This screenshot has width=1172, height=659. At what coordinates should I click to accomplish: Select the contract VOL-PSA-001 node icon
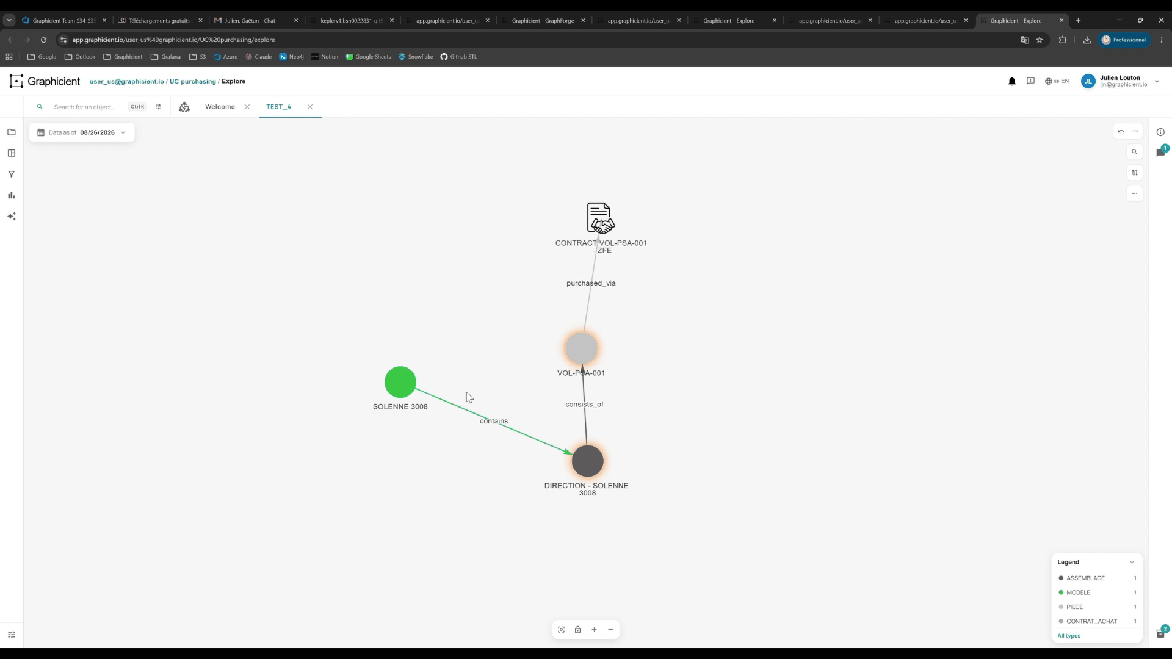tap(601, 218)
